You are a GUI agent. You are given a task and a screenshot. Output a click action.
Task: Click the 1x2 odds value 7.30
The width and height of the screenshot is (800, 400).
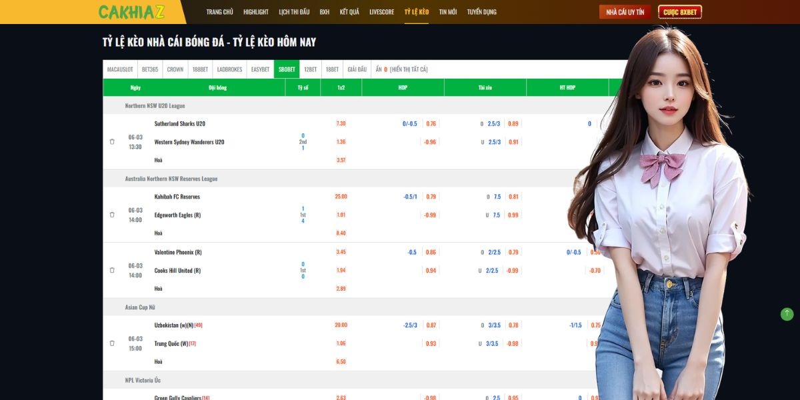click(341, 123)
